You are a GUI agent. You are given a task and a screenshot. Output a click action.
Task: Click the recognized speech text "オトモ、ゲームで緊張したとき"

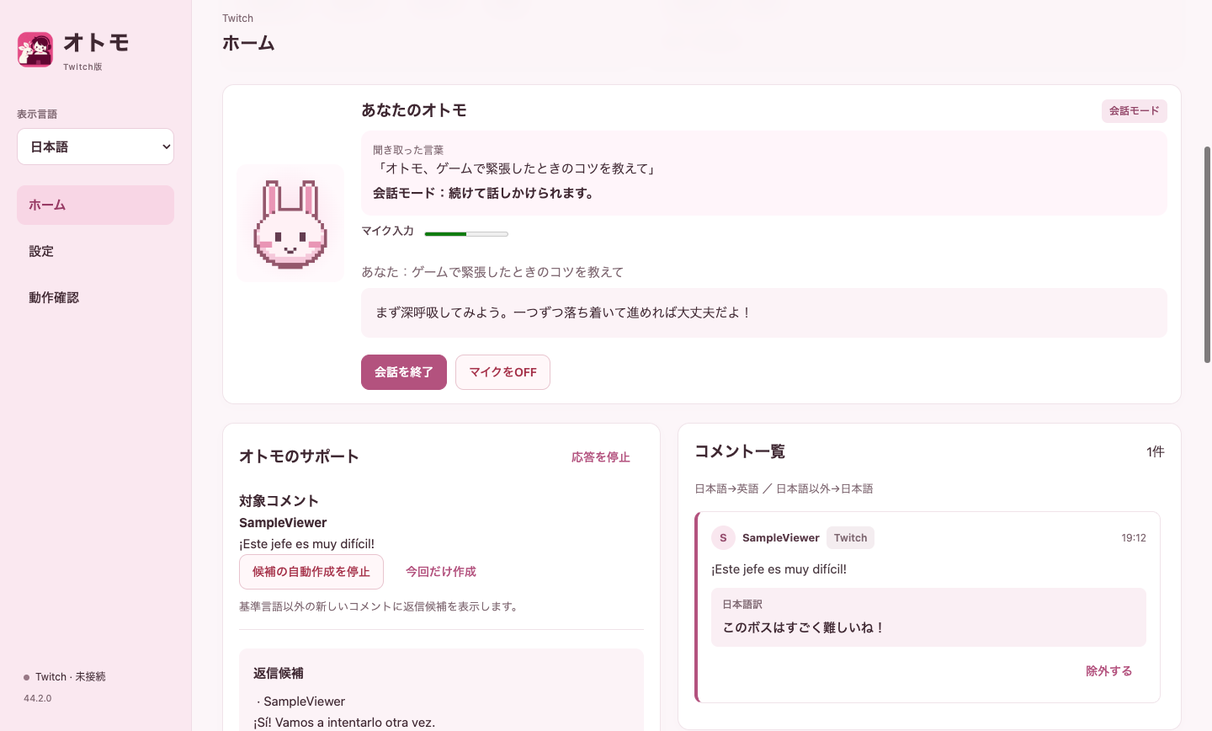coord(516,168)
